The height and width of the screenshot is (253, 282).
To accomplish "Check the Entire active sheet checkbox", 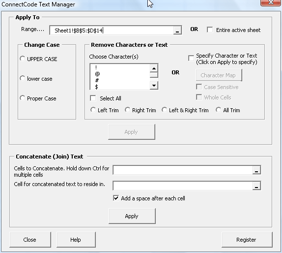I will pos(210,30).
